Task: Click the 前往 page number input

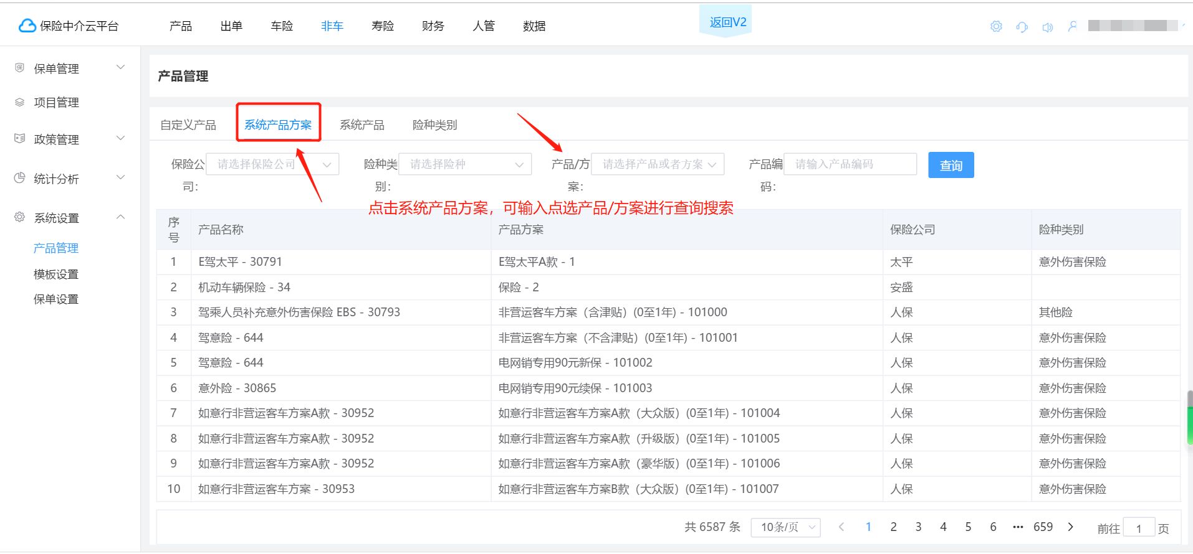Action: [x=1139, y=528]
